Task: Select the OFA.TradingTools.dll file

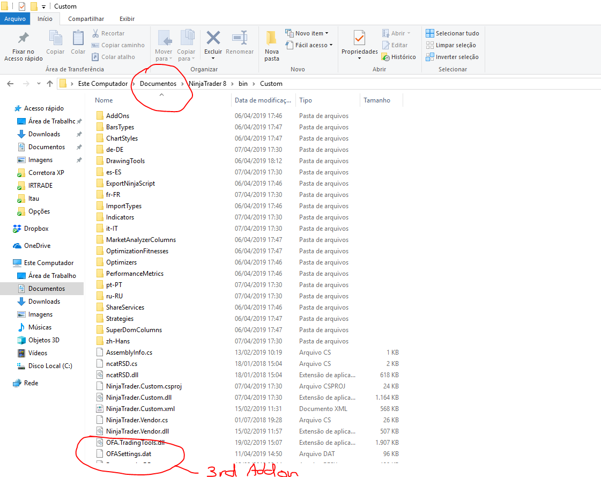Action: point(135,443)
